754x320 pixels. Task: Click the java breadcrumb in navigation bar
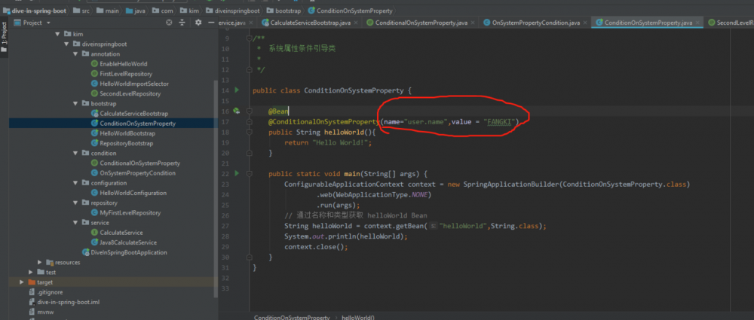point(135,10)
